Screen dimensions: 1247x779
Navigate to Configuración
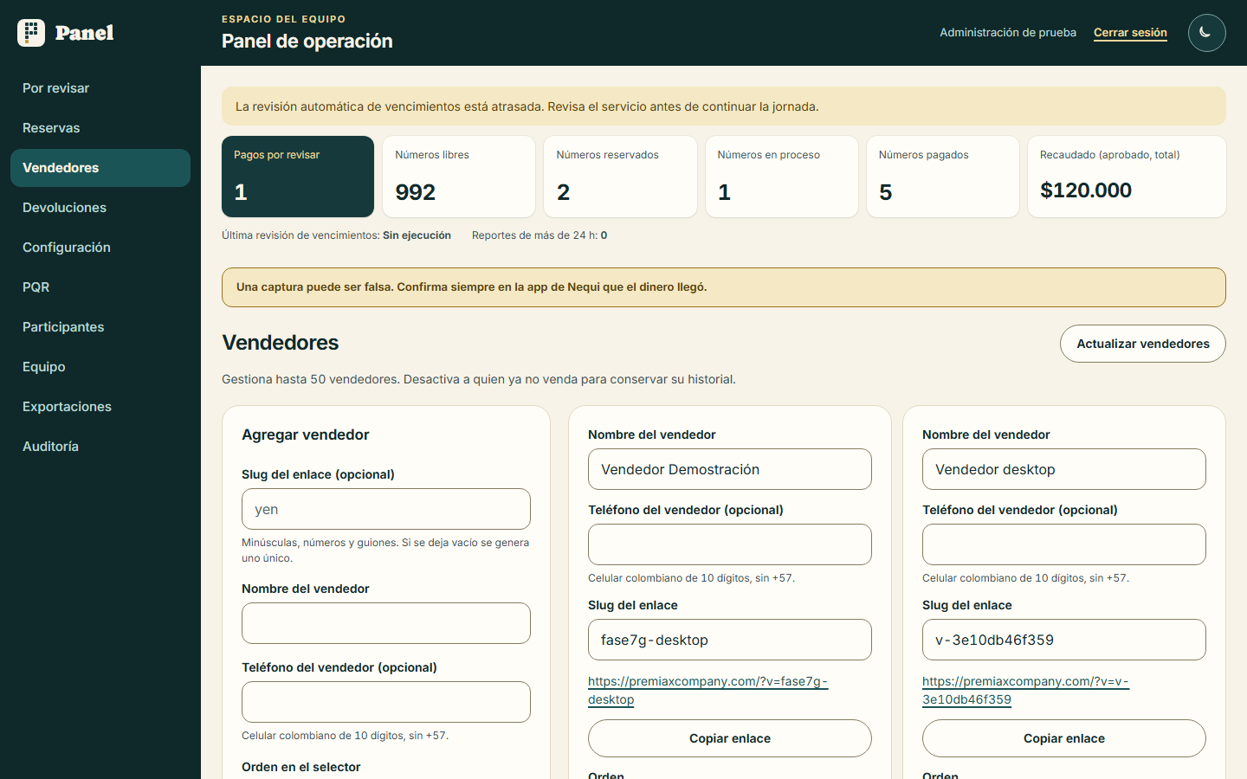[100, 248]
